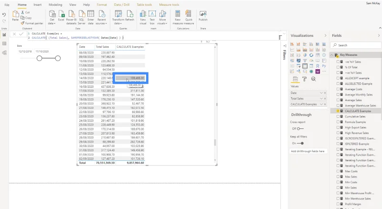
Task: Click the left handle of the date slider
Action: 40,58
